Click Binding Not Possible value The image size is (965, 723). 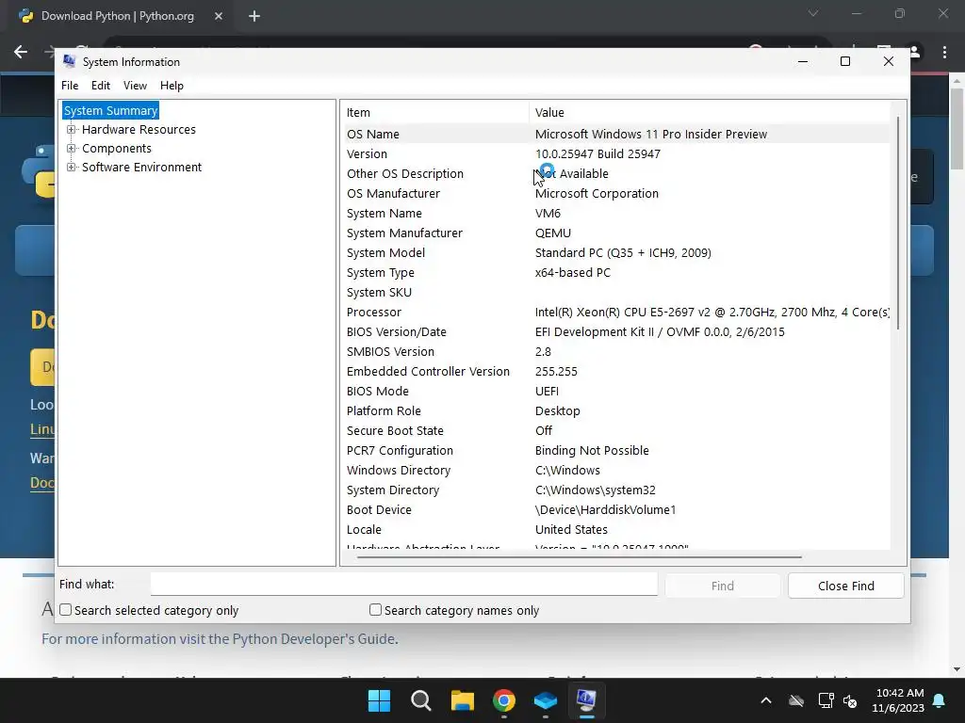[x=592, y=450]
